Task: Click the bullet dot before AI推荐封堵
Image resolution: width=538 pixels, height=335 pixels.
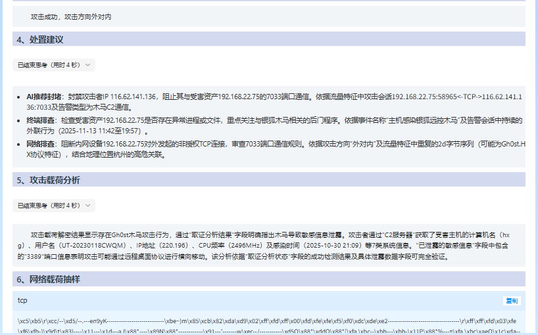Action: [19, 97]
